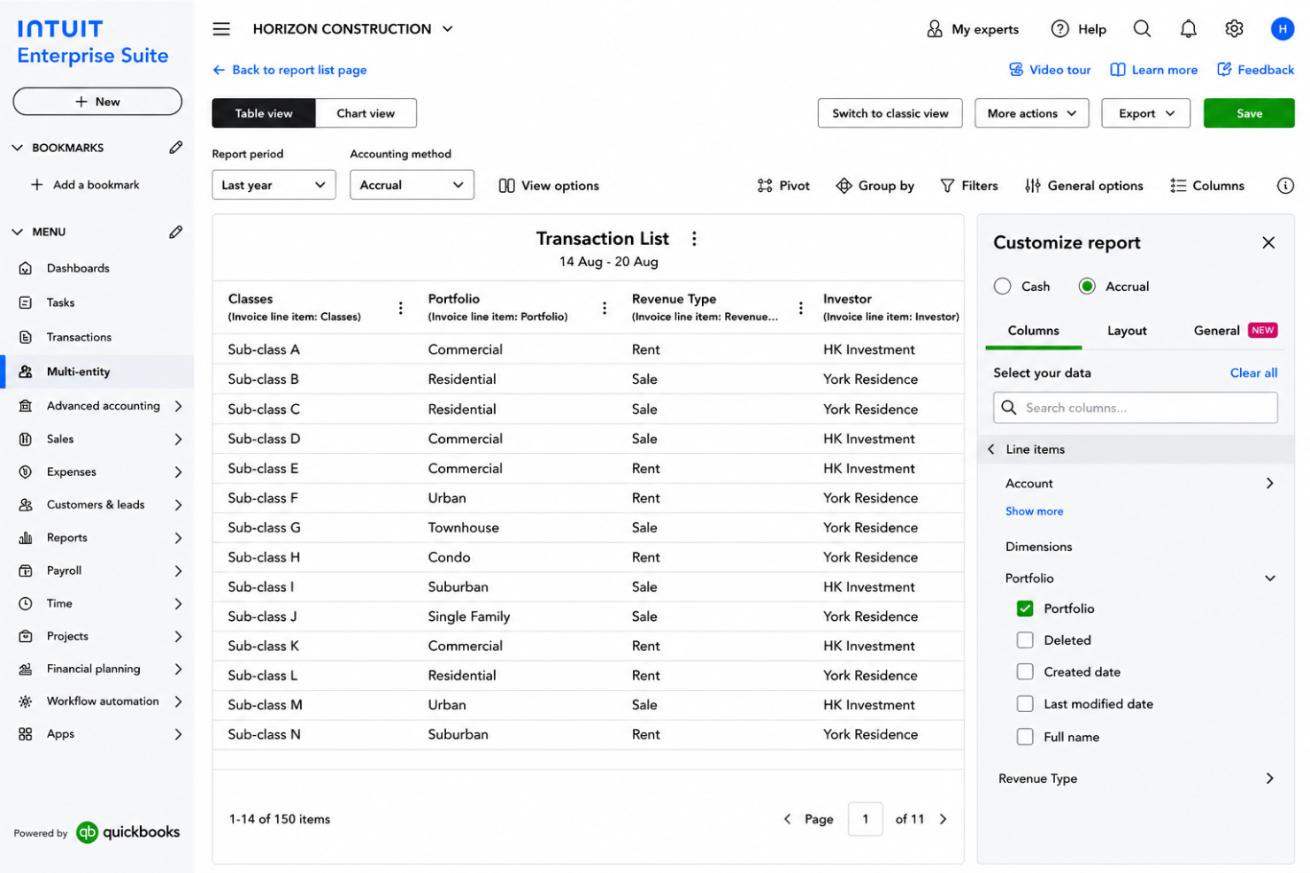Go back from Line items

pos(991,449)
